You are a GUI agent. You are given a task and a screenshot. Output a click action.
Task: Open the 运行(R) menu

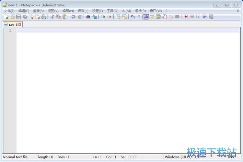140,11
